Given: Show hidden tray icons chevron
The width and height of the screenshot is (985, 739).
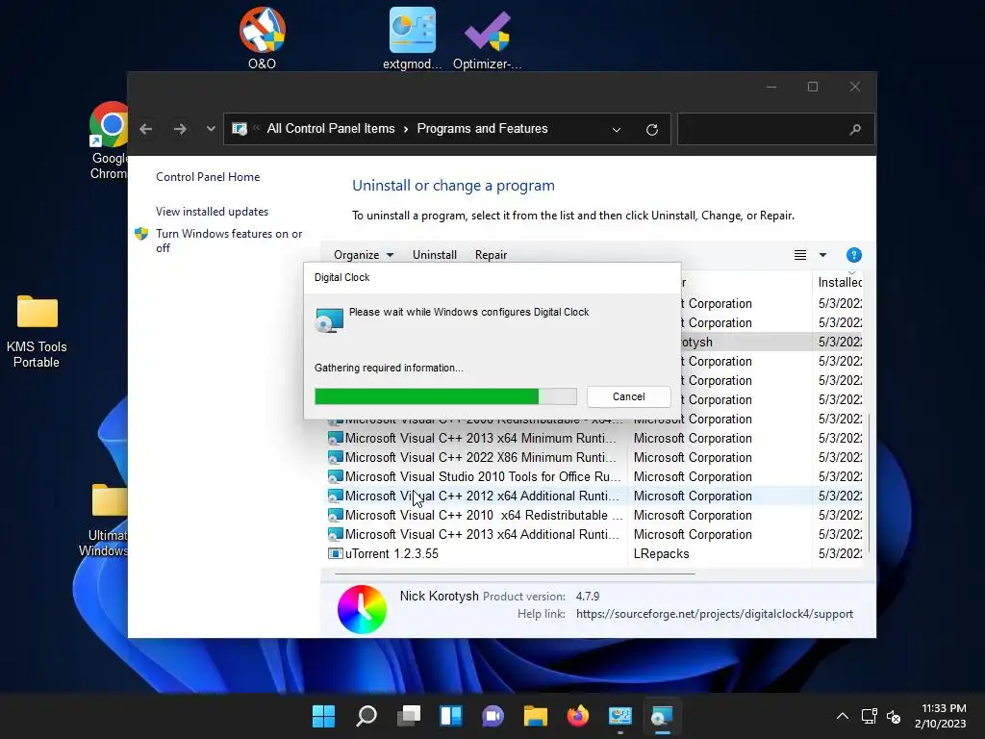Looking at the screenshot, I should click(x=843, y=716).
